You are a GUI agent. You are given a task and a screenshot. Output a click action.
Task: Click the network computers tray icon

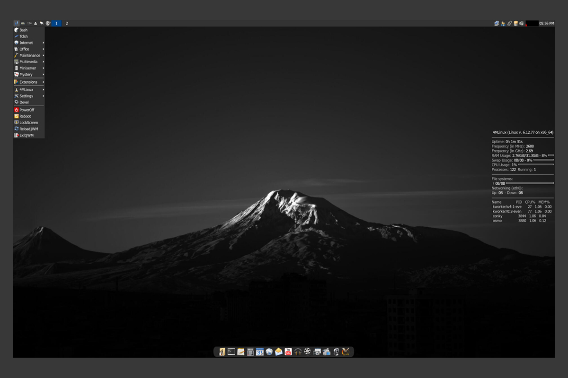point(497,23)
